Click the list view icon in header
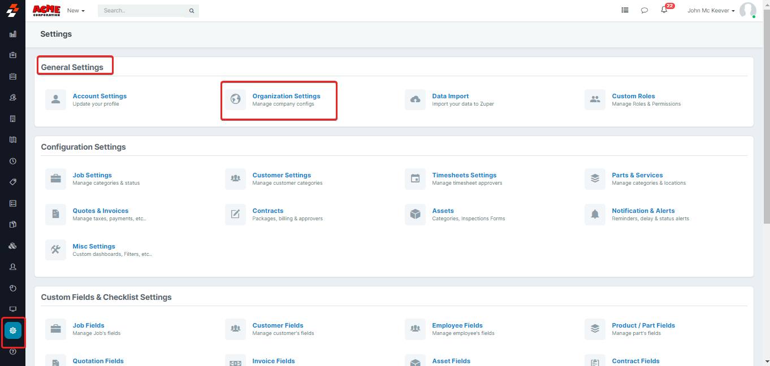This screenshot has width=770, height=366. (x=625, y=10)
